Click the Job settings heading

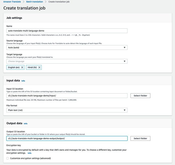[x=14, y=18]
